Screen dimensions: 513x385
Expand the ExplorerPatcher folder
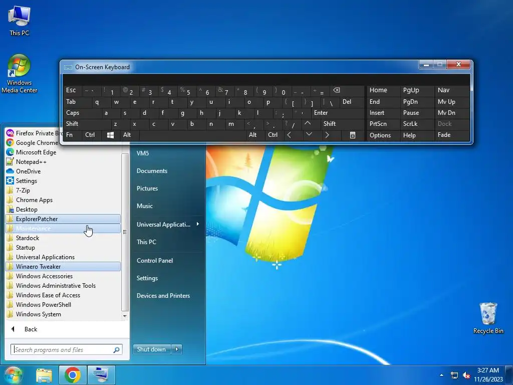tap(63, 219)
